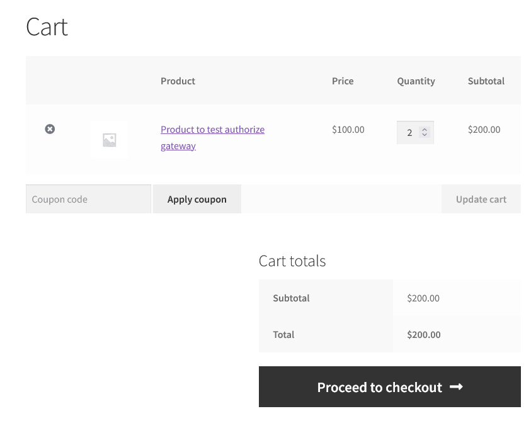
Task: Increase quantity using the stepper arrows
Action: coord(425,130)
